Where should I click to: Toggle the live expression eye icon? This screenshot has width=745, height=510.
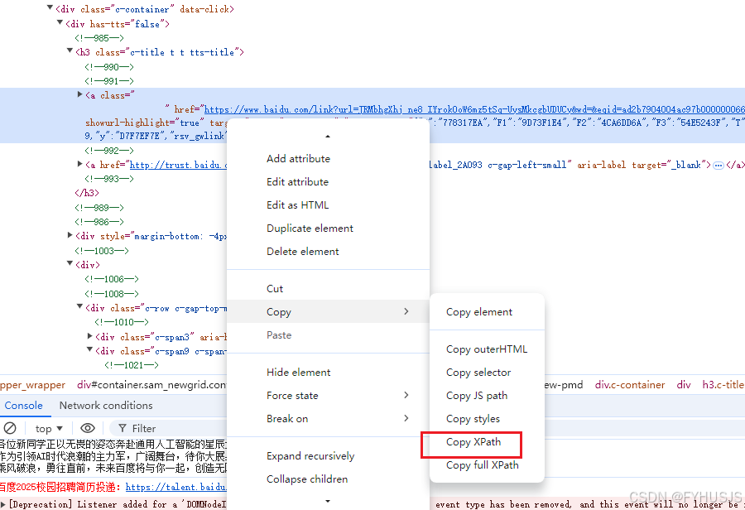pos(88,428)
